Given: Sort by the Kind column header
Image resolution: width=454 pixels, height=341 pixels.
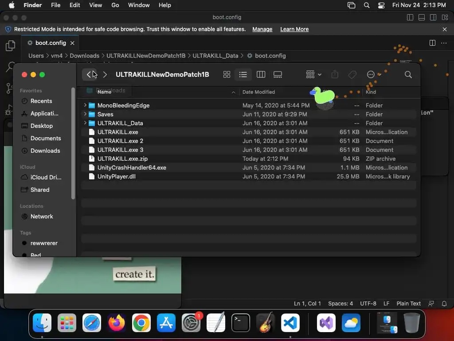Looking at the screenshot, I should coord(371,92).
